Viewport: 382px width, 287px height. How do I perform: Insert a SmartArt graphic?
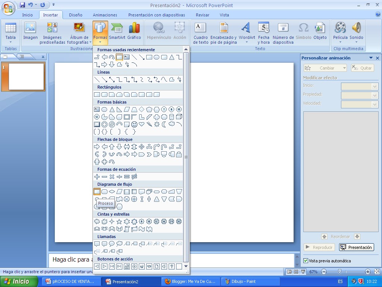(117, 31)
